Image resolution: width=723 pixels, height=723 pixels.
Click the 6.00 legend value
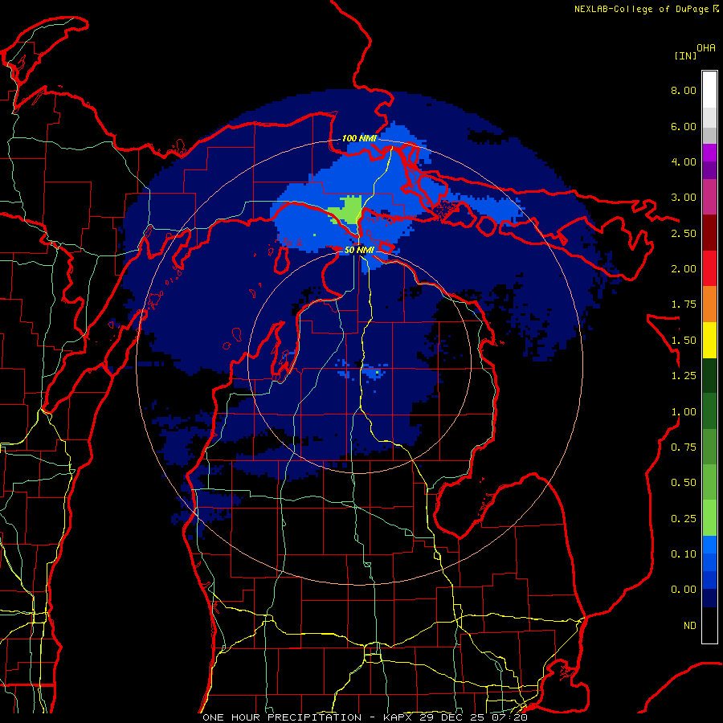tap(684, 126)
